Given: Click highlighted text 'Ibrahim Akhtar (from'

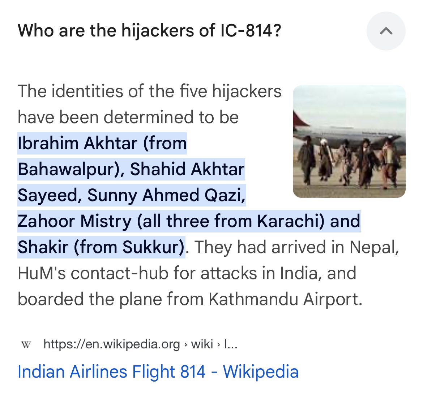Looking at the screenshot, I should 102,143.
